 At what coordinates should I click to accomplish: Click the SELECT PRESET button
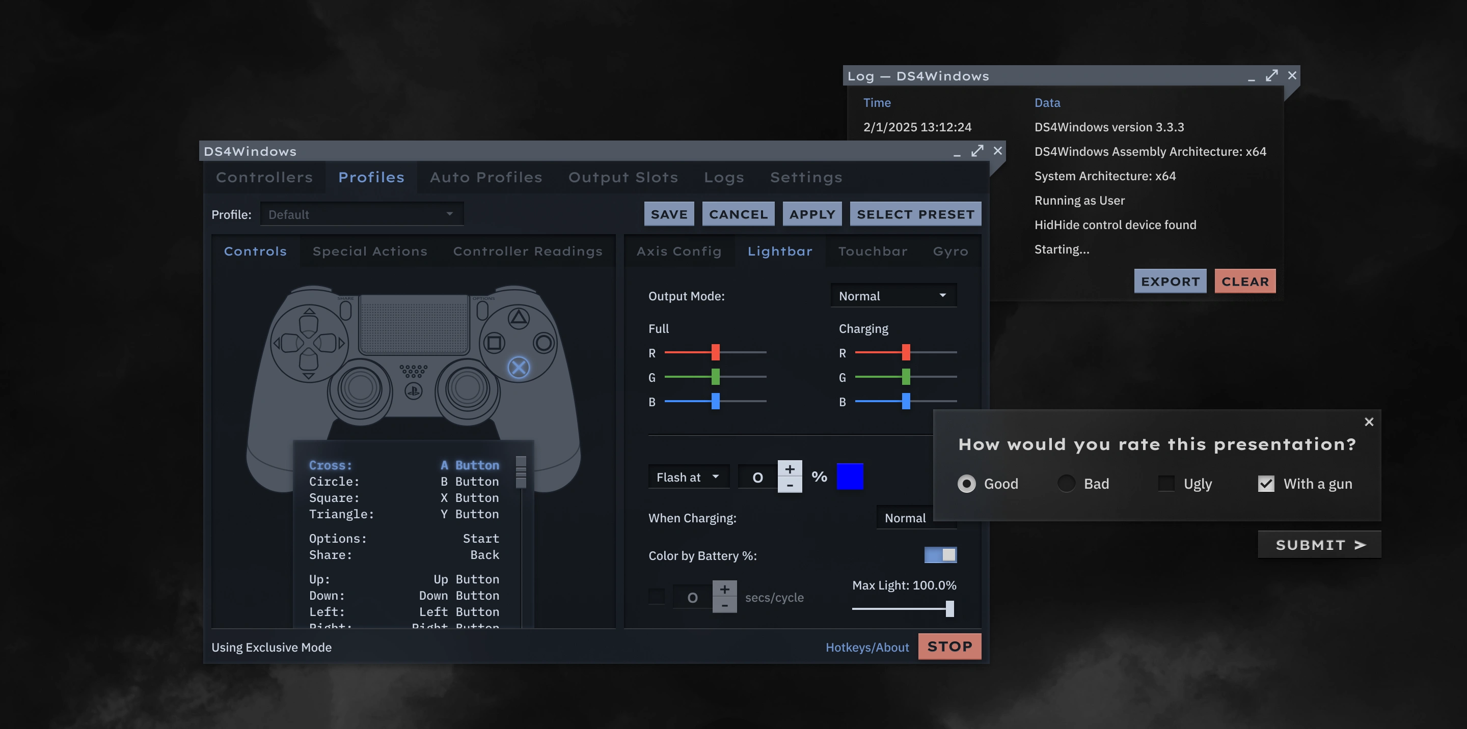click(915, 213)
